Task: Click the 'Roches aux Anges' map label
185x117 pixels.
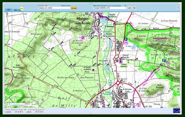Action: coord(66,78)
